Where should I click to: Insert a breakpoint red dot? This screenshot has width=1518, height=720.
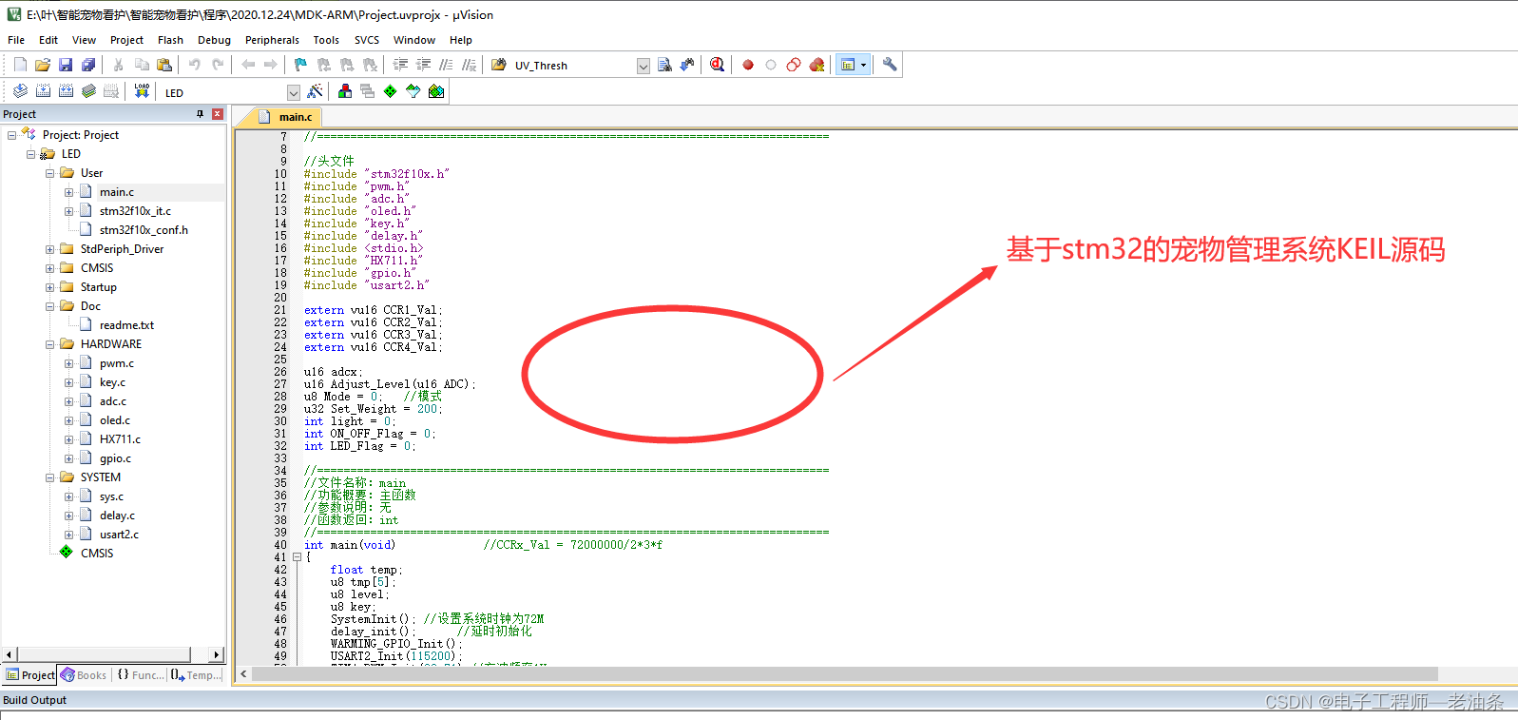(748, 65)
